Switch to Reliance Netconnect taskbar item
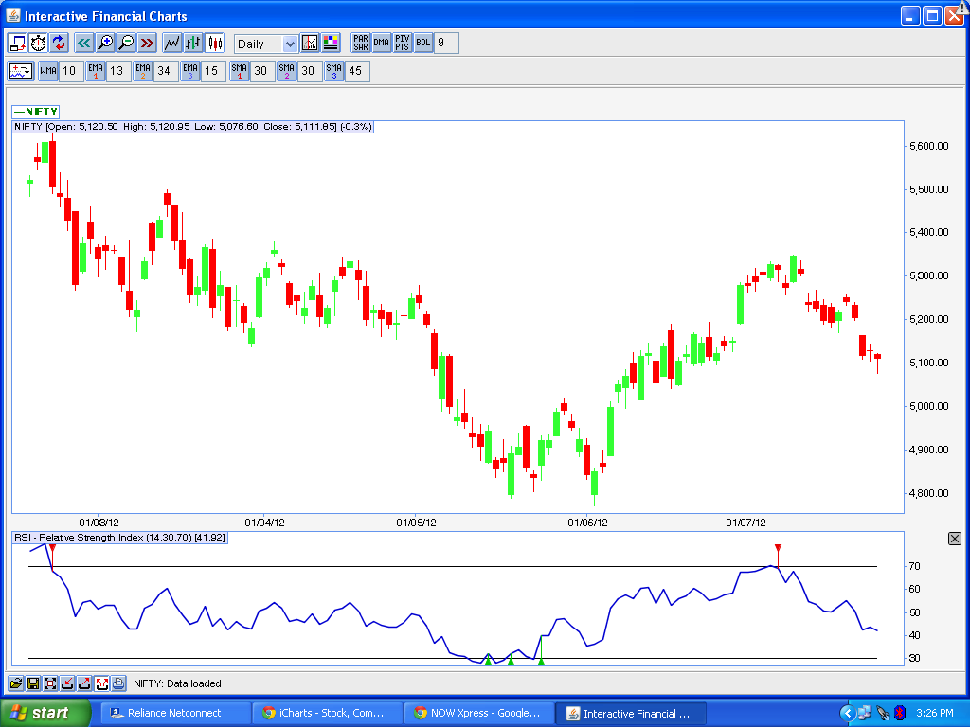 (x=175, y=713)
